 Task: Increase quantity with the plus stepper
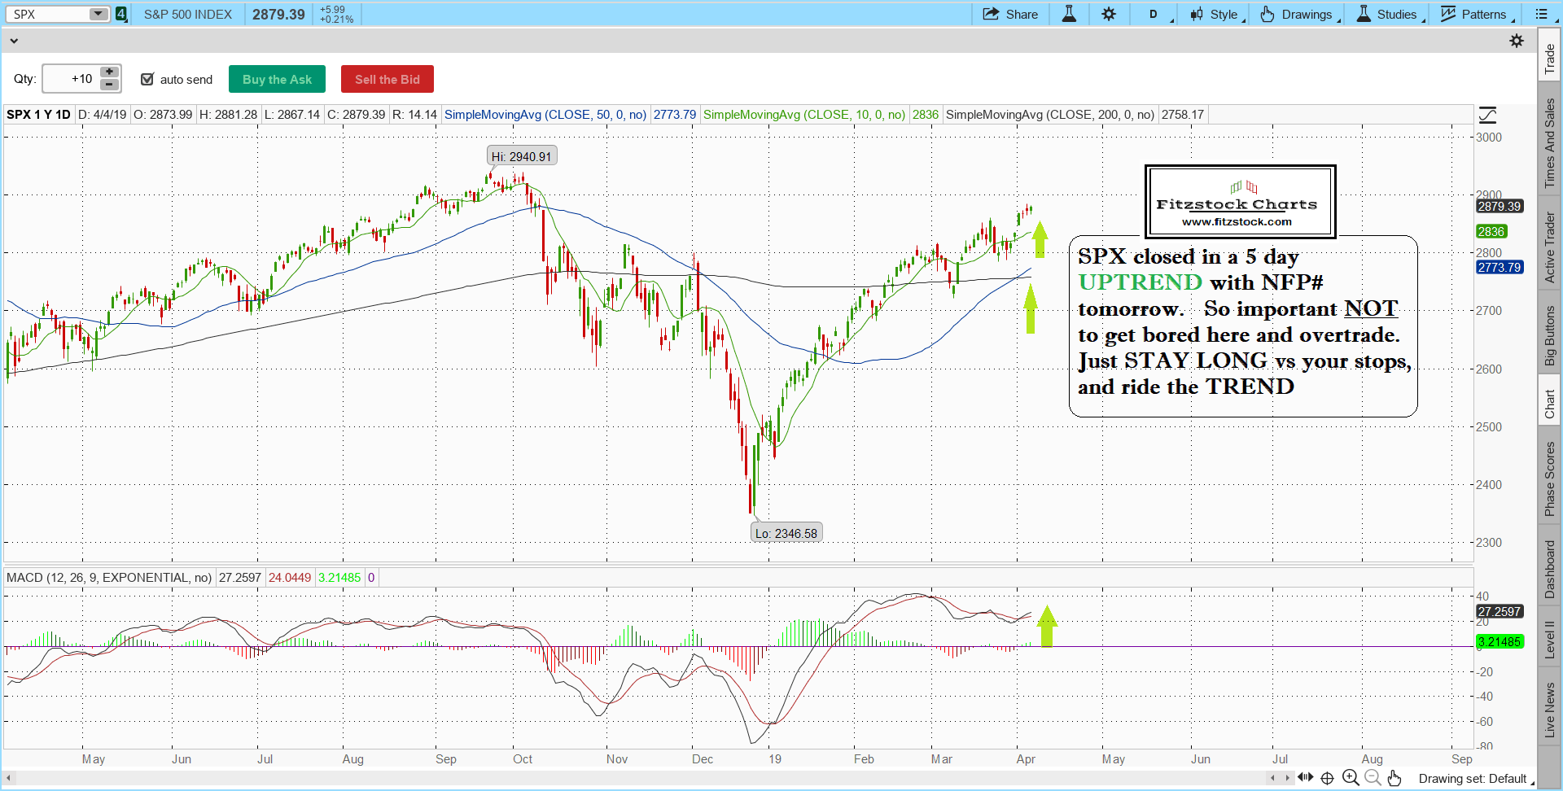pos(110,72)
